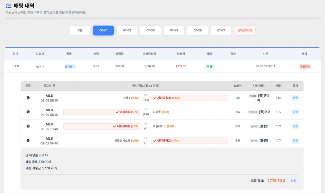
Task: Click the 2:5 score
Action: coord(238,98)
